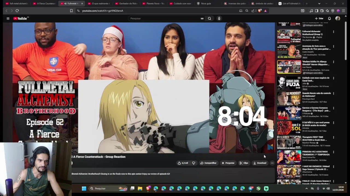This screenshot has height=196, width=350.
Task: Open the 'CANAIS DARK: FUJA' video thumbnail
Action: coord(289,83)
